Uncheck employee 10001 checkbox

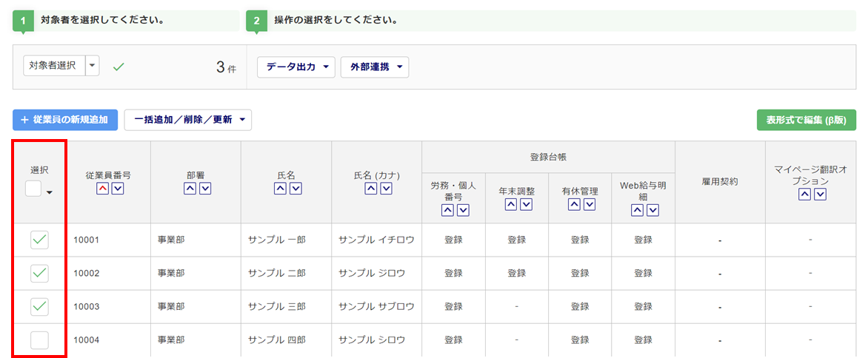click(39, 240)
